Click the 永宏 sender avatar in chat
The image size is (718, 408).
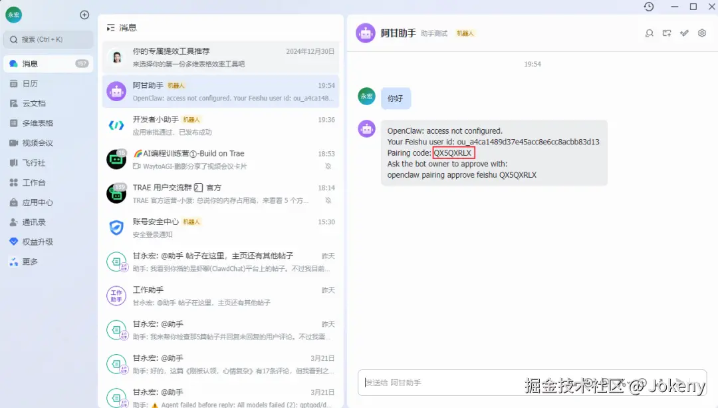366,97
